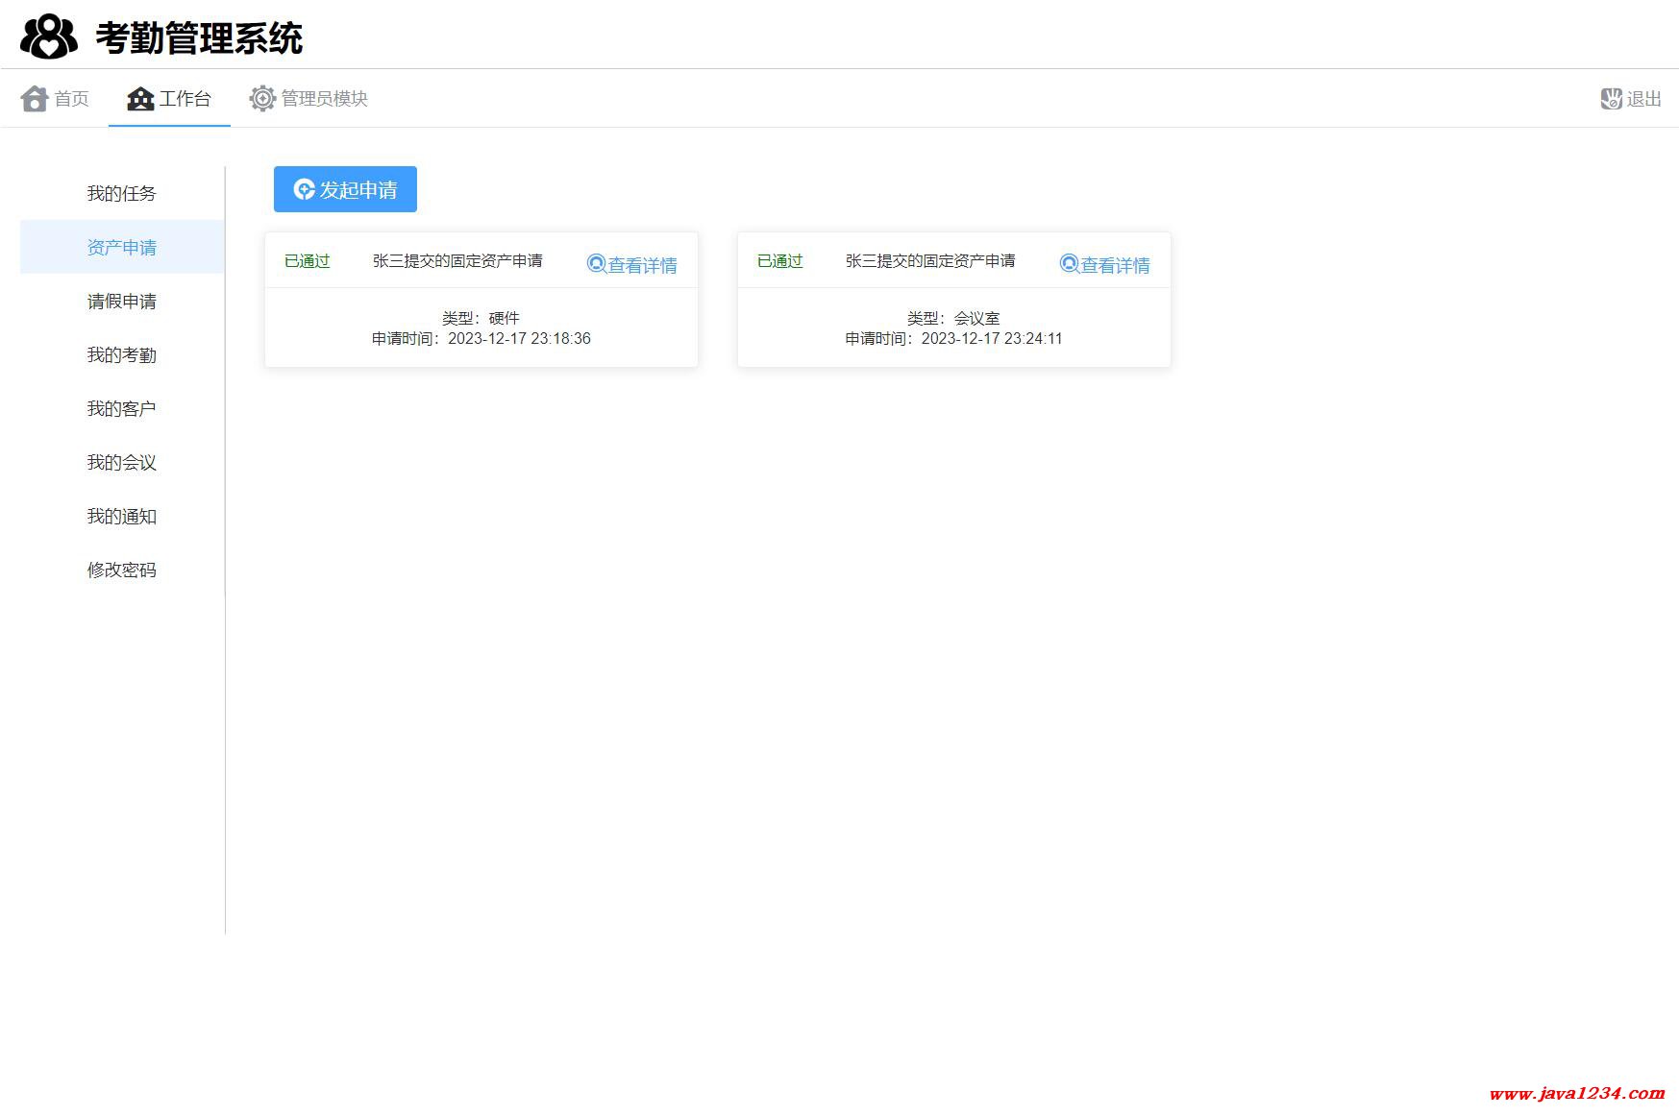Viewport: 1679px width, 1116px height.
Task: Click 申请时间 2023-12-17 23:24:11
Action: [953, 338]
